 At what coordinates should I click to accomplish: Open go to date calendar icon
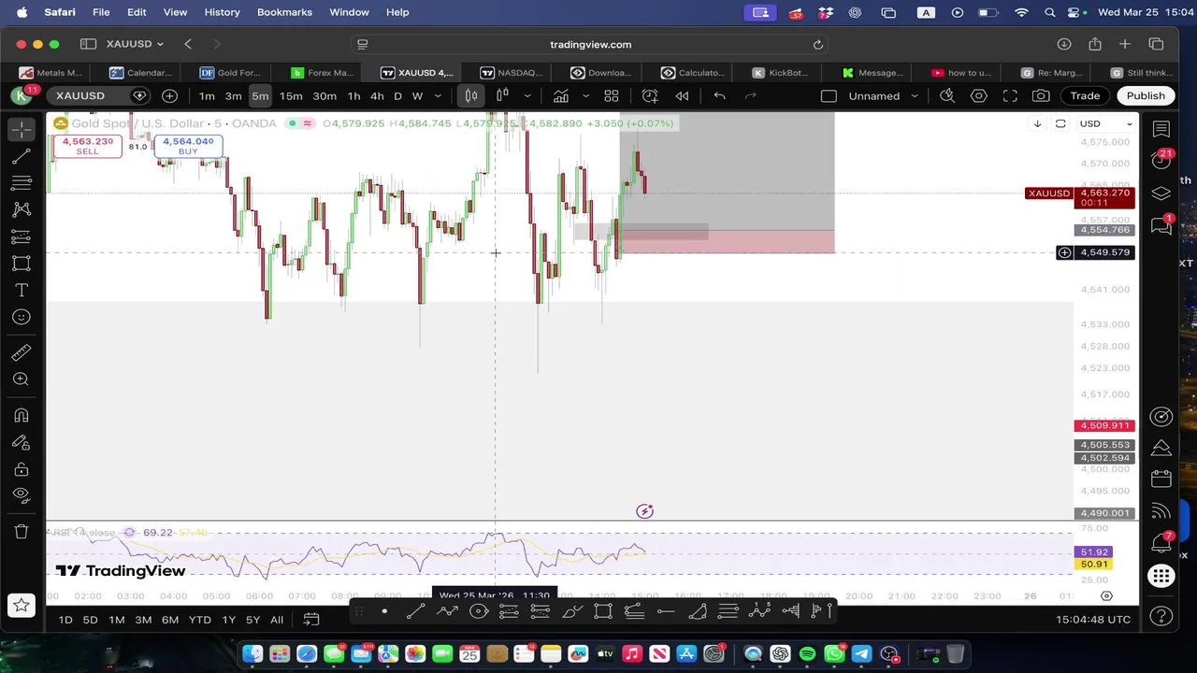[311, 620]
